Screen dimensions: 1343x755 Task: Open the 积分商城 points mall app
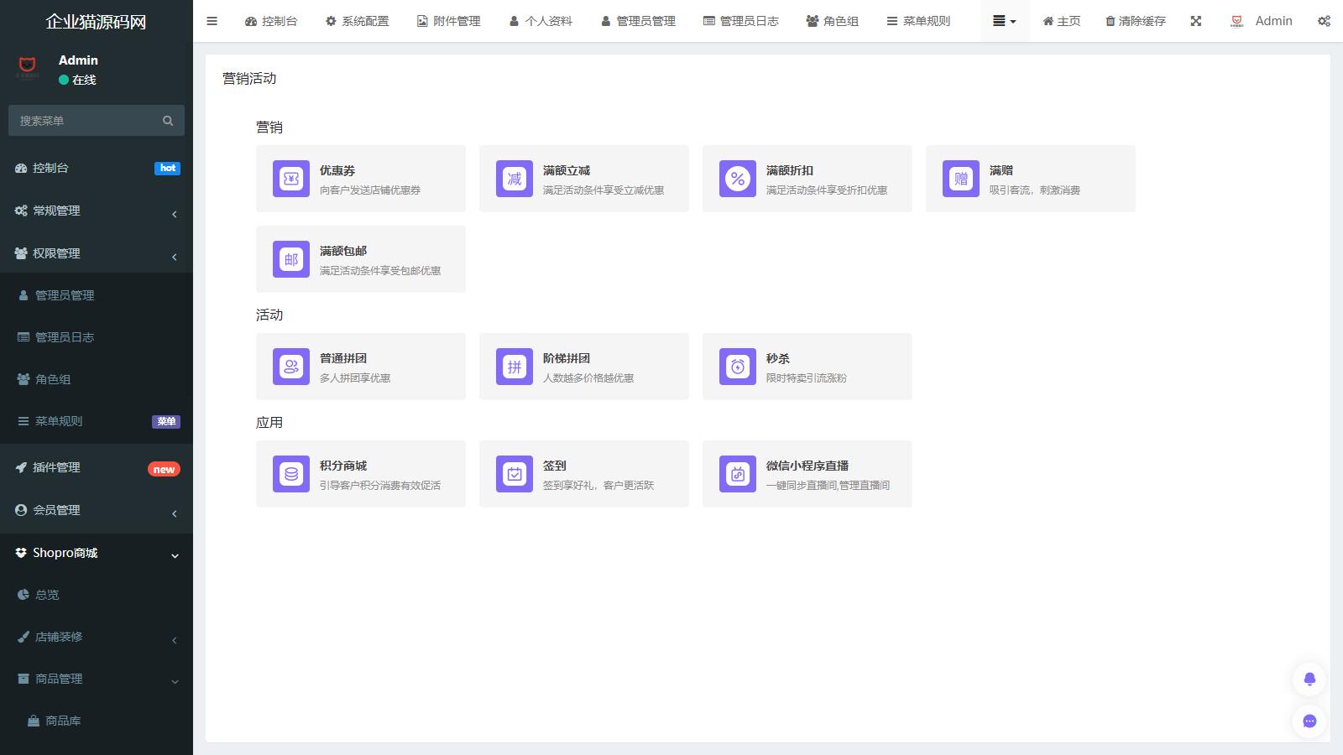pos(361,473)
